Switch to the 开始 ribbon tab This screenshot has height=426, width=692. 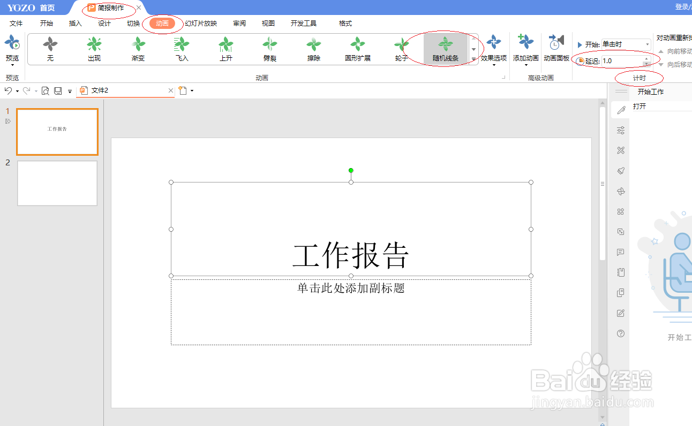point(47,24)
